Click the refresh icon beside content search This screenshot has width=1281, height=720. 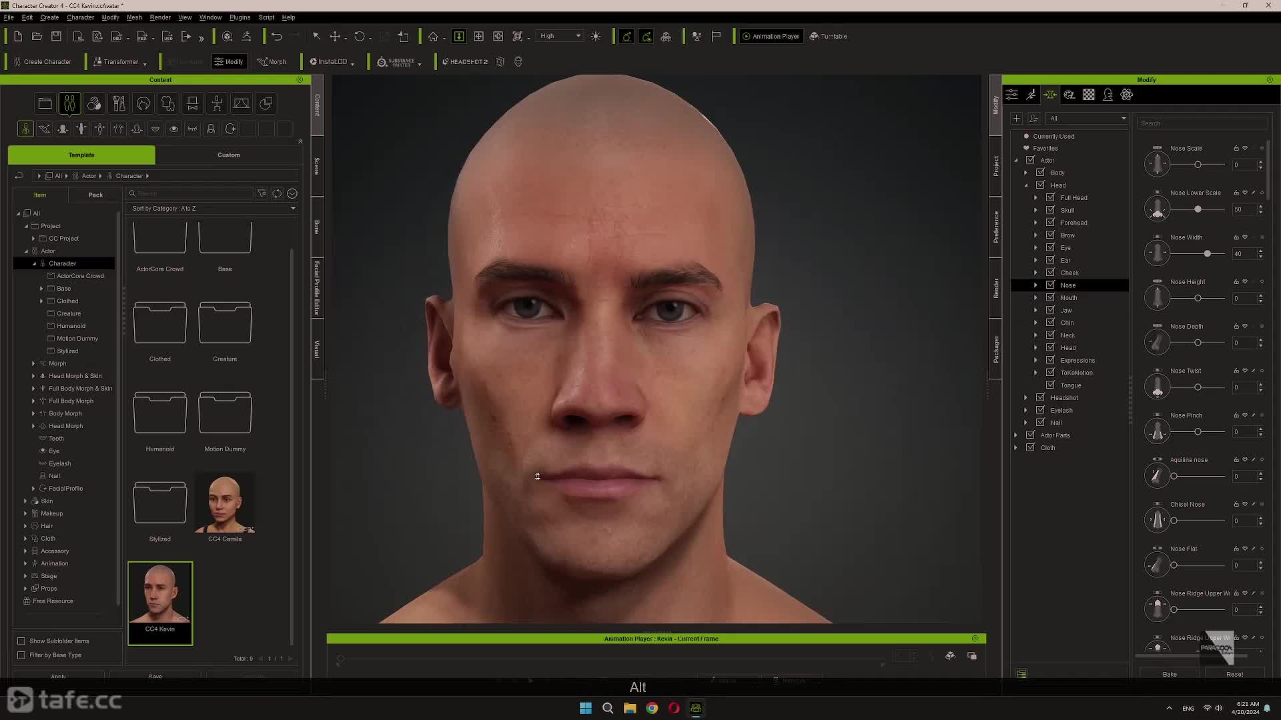pos(277,193)
